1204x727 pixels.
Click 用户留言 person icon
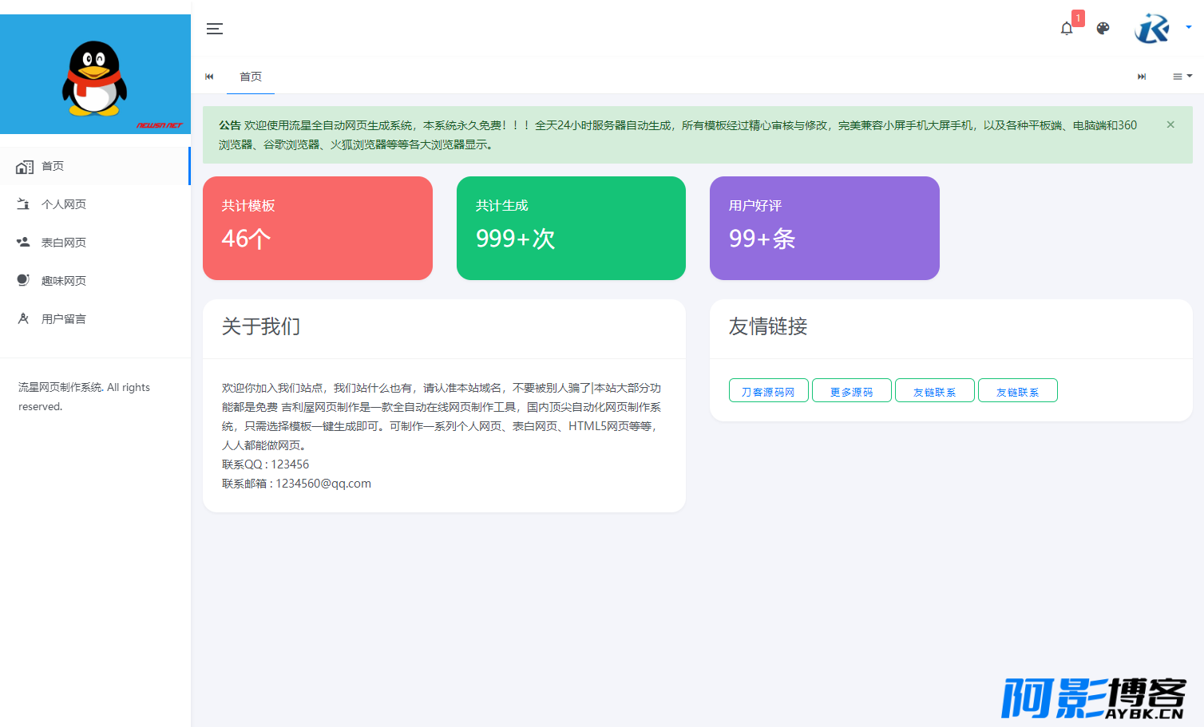(x=23, y=318)
